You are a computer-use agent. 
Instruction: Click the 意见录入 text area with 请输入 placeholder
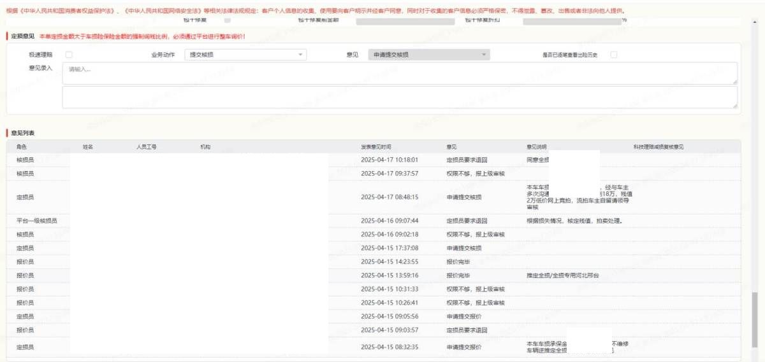(x=399, y=73)
